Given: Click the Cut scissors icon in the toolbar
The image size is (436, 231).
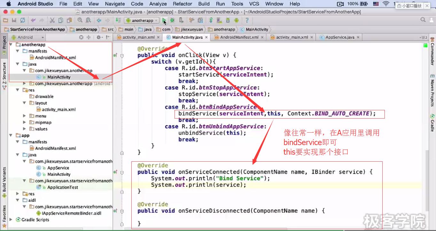Looking at the screenshot, I should pos(52,20).
